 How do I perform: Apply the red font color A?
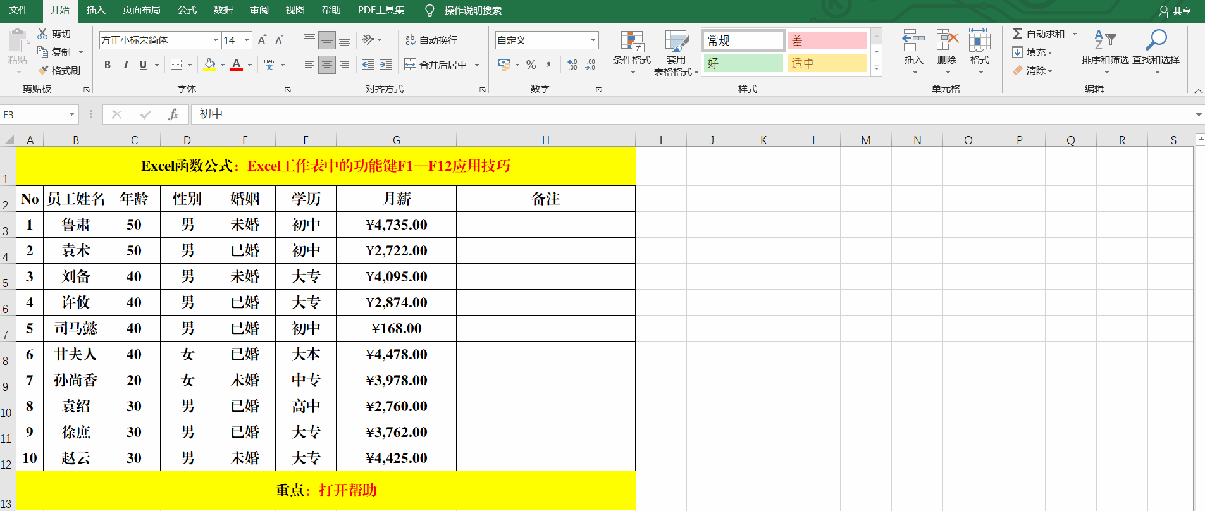(237, 65)
